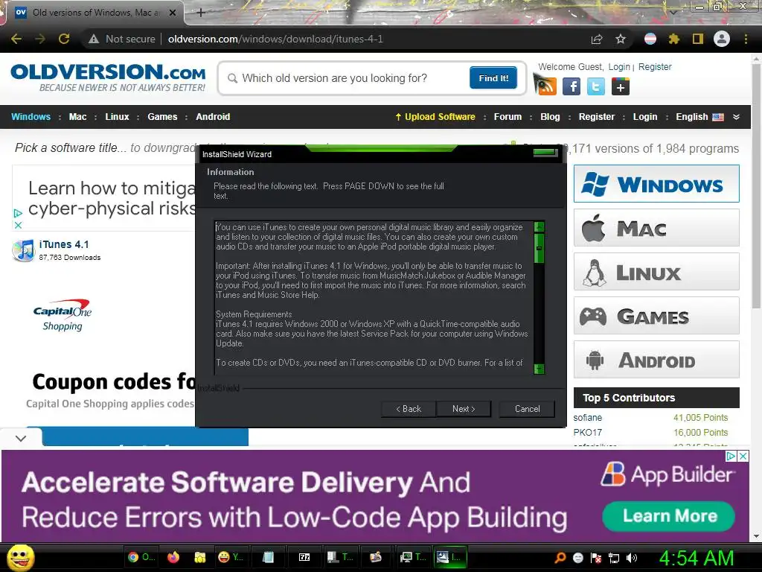Open sofiane contributor profile
Viewport: 762px width, 572px height.
[x=588, y=417]
